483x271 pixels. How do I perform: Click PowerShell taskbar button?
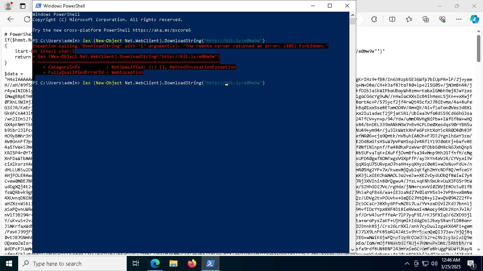(211, 263)
